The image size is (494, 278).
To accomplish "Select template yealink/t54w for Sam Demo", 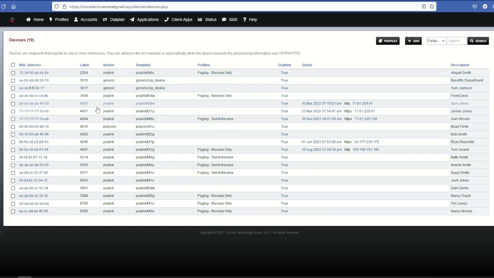I will coord(145,188).
